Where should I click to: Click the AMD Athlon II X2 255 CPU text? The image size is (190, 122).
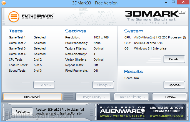pos(160,37)
